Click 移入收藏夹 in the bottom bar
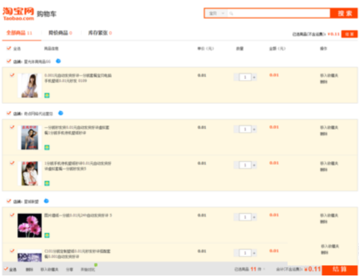Image resolution: width=359 pixels, height=276 pixels. coord(49,269)
